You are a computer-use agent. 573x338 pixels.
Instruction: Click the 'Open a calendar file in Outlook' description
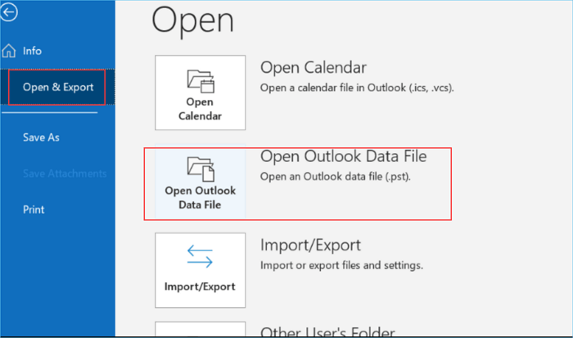pyautogui.click(x=356, y=88)
